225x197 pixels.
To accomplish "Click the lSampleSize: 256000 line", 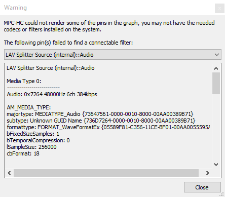I will click(x=31, y=147).
